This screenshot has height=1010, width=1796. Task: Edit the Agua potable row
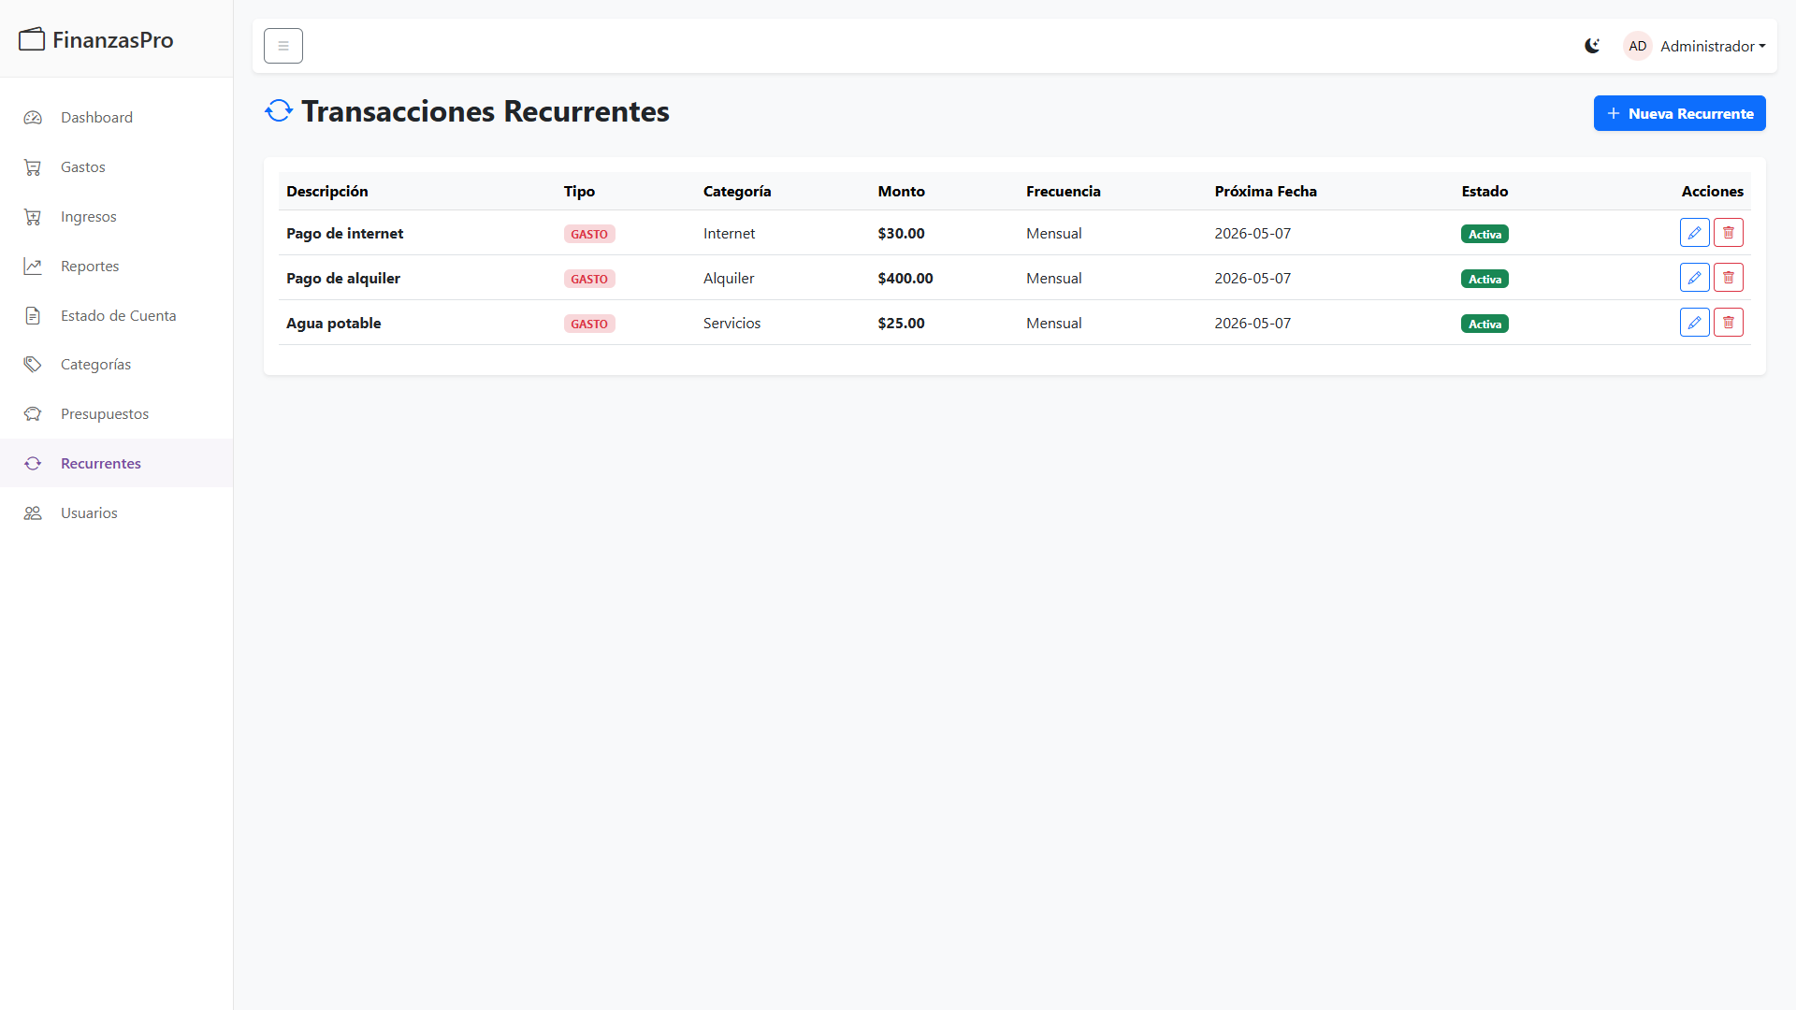1694,323
